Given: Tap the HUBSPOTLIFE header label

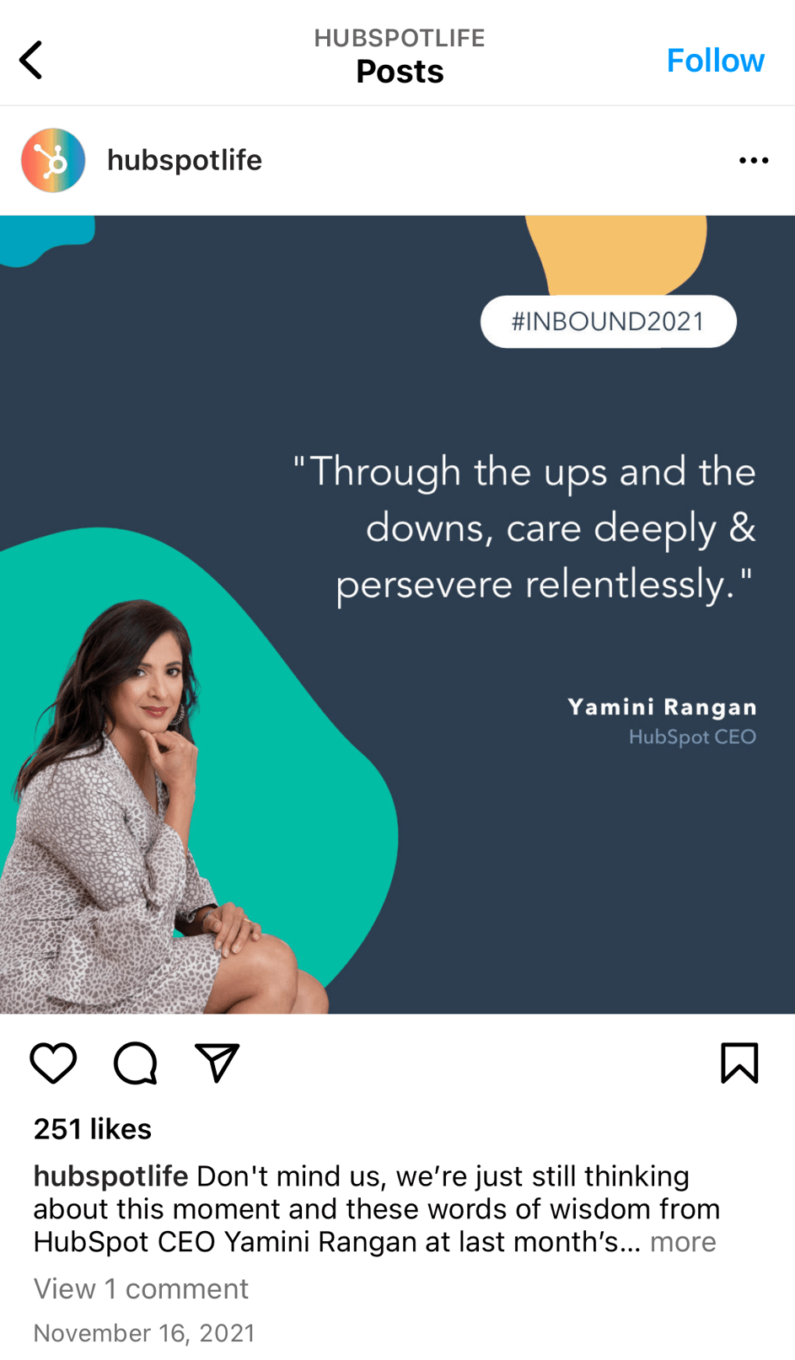Looking at the screenshot, I should (x=400, y=38).
